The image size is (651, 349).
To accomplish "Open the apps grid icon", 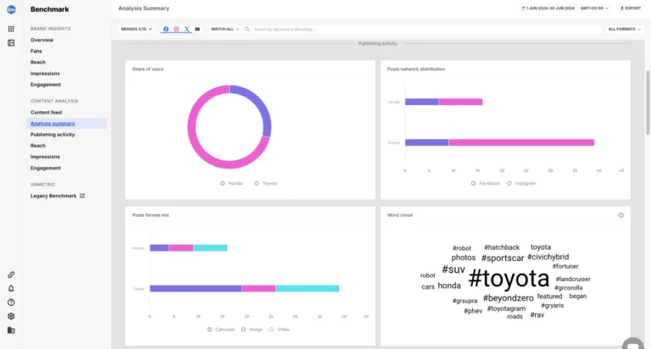I will coord(11,29).
